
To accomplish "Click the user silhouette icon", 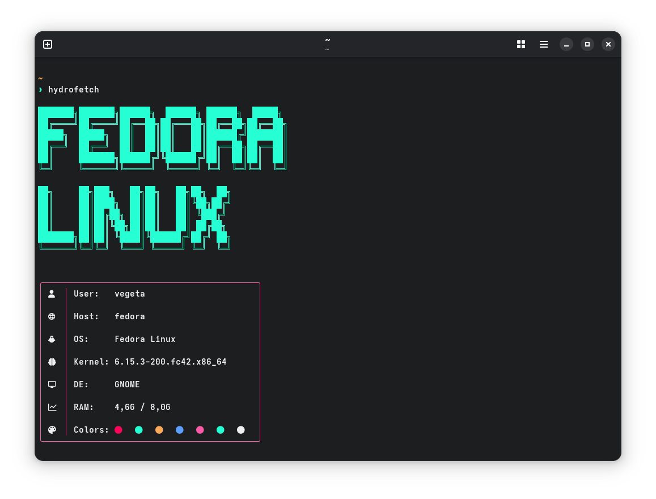I will point(52,294).
